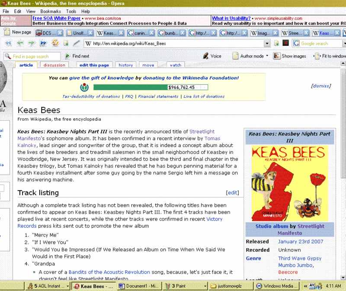Click the Google icon in the search box
The height and width of the screenshot is (291, 346).
296,44
